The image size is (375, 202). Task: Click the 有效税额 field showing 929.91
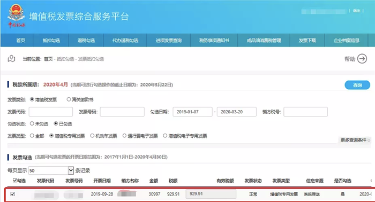(x=211, y=194)
